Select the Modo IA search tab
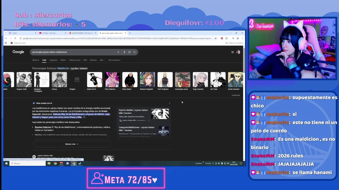The height and width of the screenshot is (190, 339). point(36,60)
